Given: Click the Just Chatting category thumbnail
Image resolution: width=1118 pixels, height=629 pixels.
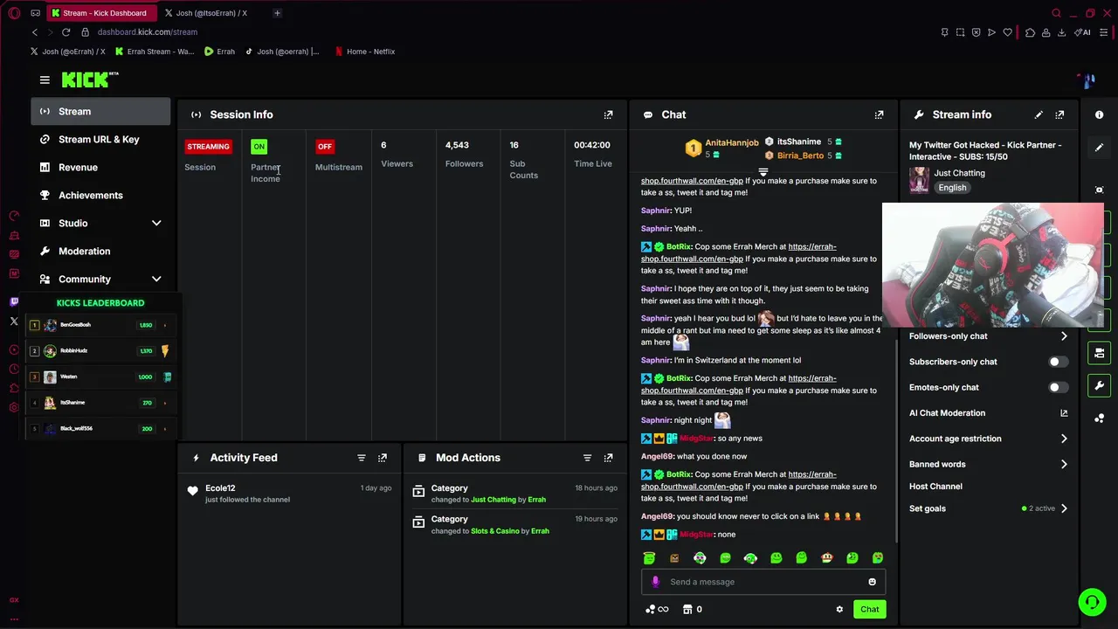Looking at the screenshot, I should pos(919,180).
